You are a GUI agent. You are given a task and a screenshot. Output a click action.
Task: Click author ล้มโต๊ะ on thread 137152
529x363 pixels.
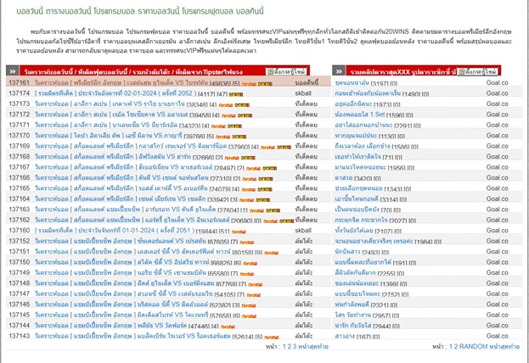(304, 241)
